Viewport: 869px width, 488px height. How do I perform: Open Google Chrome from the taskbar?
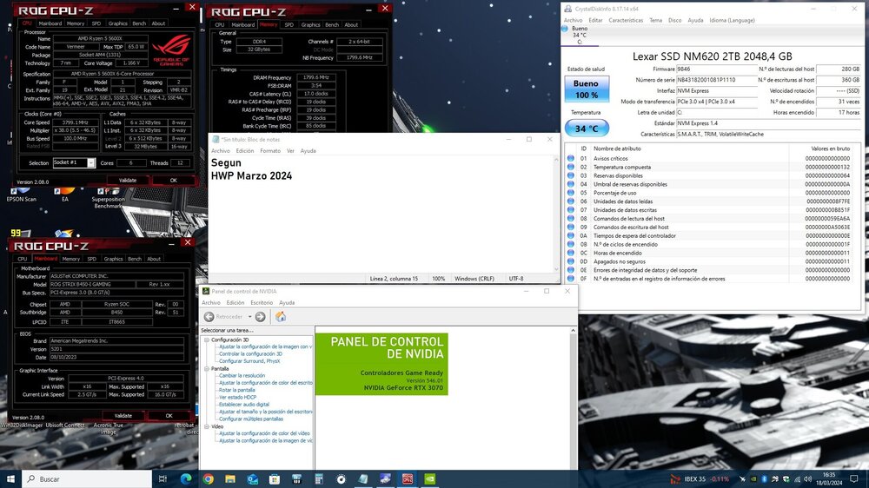tap(208, 478)
